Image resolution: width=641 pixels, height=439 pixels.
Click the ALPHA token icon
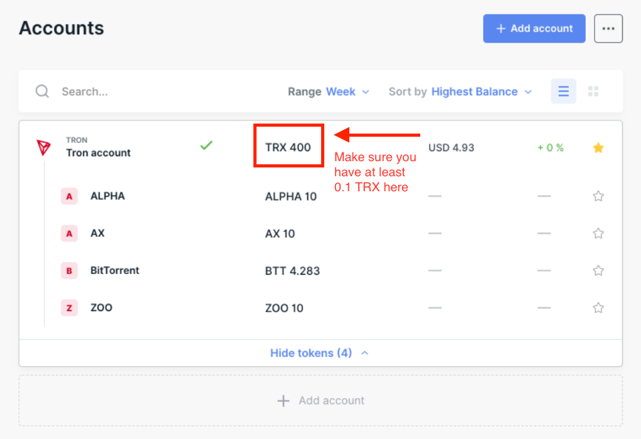(x=69, y=196)
